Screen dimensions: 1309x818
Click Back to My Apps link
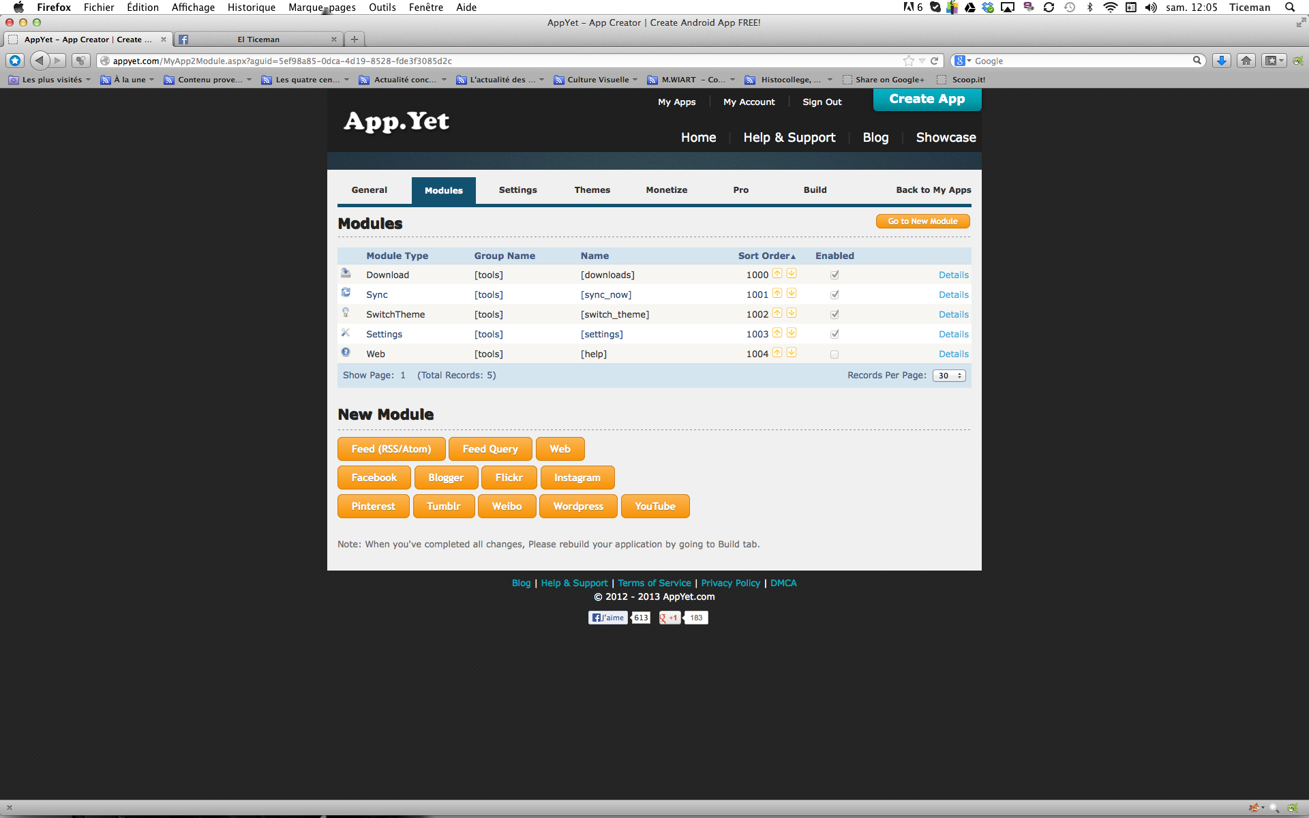coord(933,190)
